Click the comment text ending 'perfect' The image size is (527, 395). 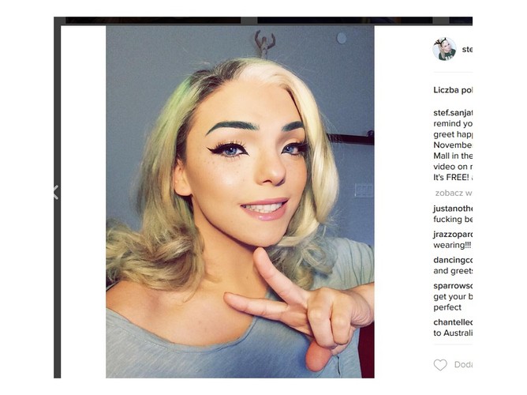pos(447,307)
